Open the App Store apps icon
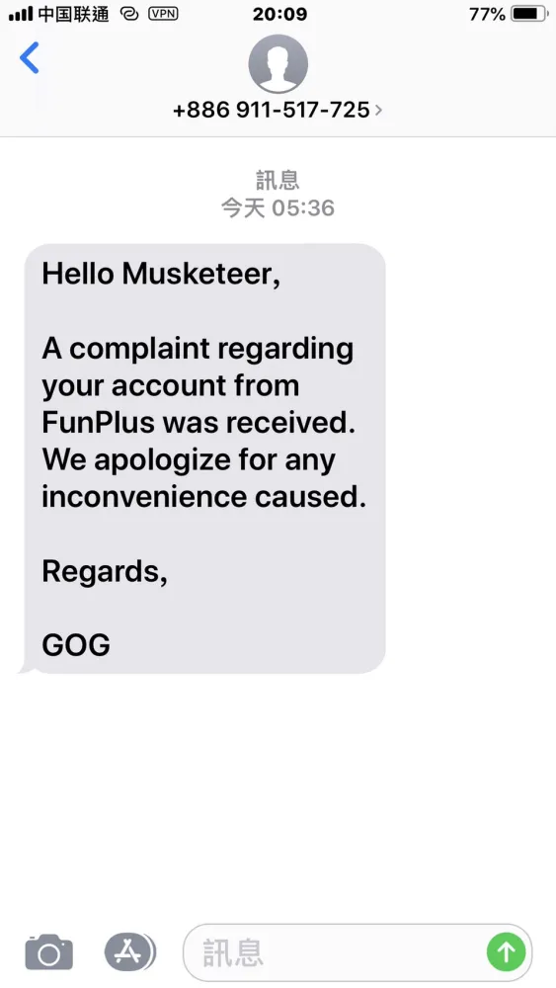This screenshot has width=556, height=988. pyautogui.click(x=129, y=951)
